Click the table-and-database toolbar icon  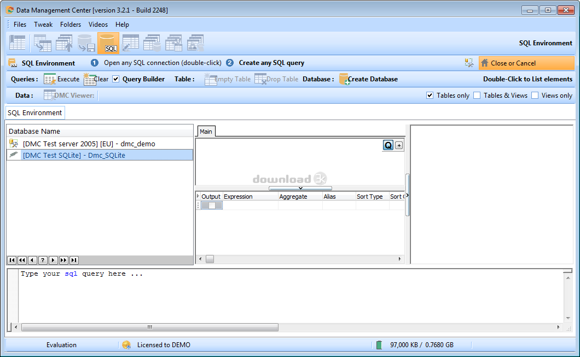tap(152, 43)
